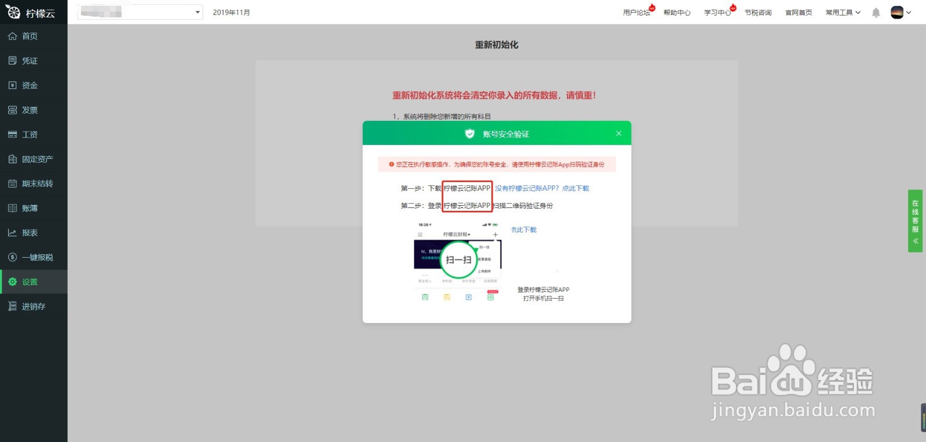Screen dimensions: 926x442
Task: Click 账号安全验证 dialog title text
Action: click(506, 133)
